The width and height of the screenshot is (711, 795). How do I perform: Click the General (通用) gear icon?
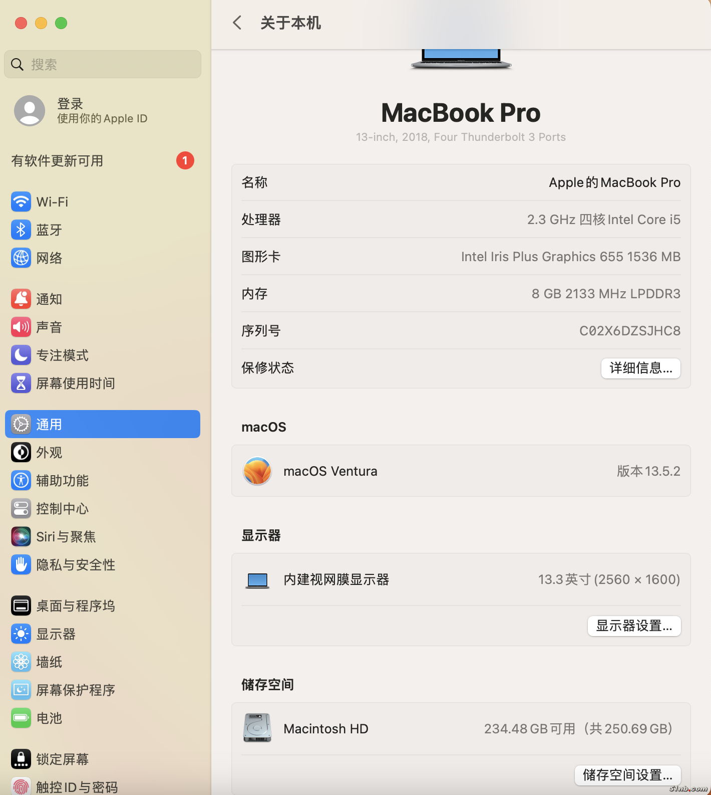[21, 424]
